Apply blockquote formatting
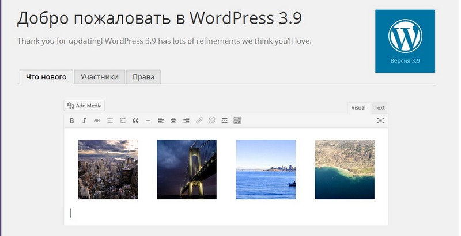The image size is (461, 236). click(x=135, y=121)
